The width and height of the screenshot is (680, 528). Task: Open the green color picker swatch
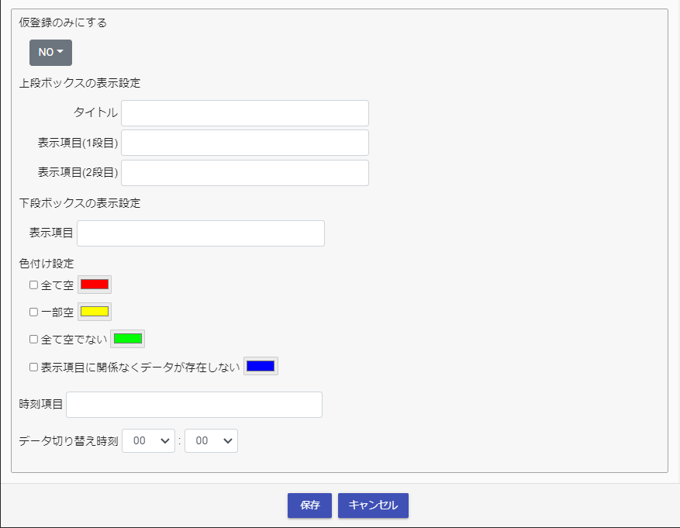tap(128, 339)
